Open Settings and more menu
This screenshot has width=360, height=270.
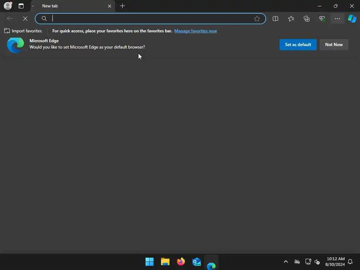[x=337, y=19]
